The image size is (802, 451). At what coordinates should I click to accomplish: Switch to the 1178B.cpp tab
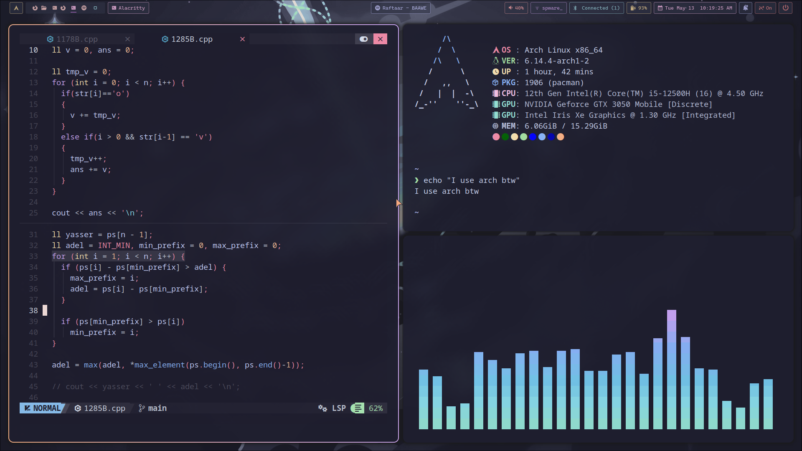click(77, 39)
